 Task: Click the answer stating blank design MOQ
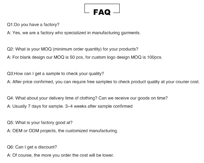coord(84,57)
